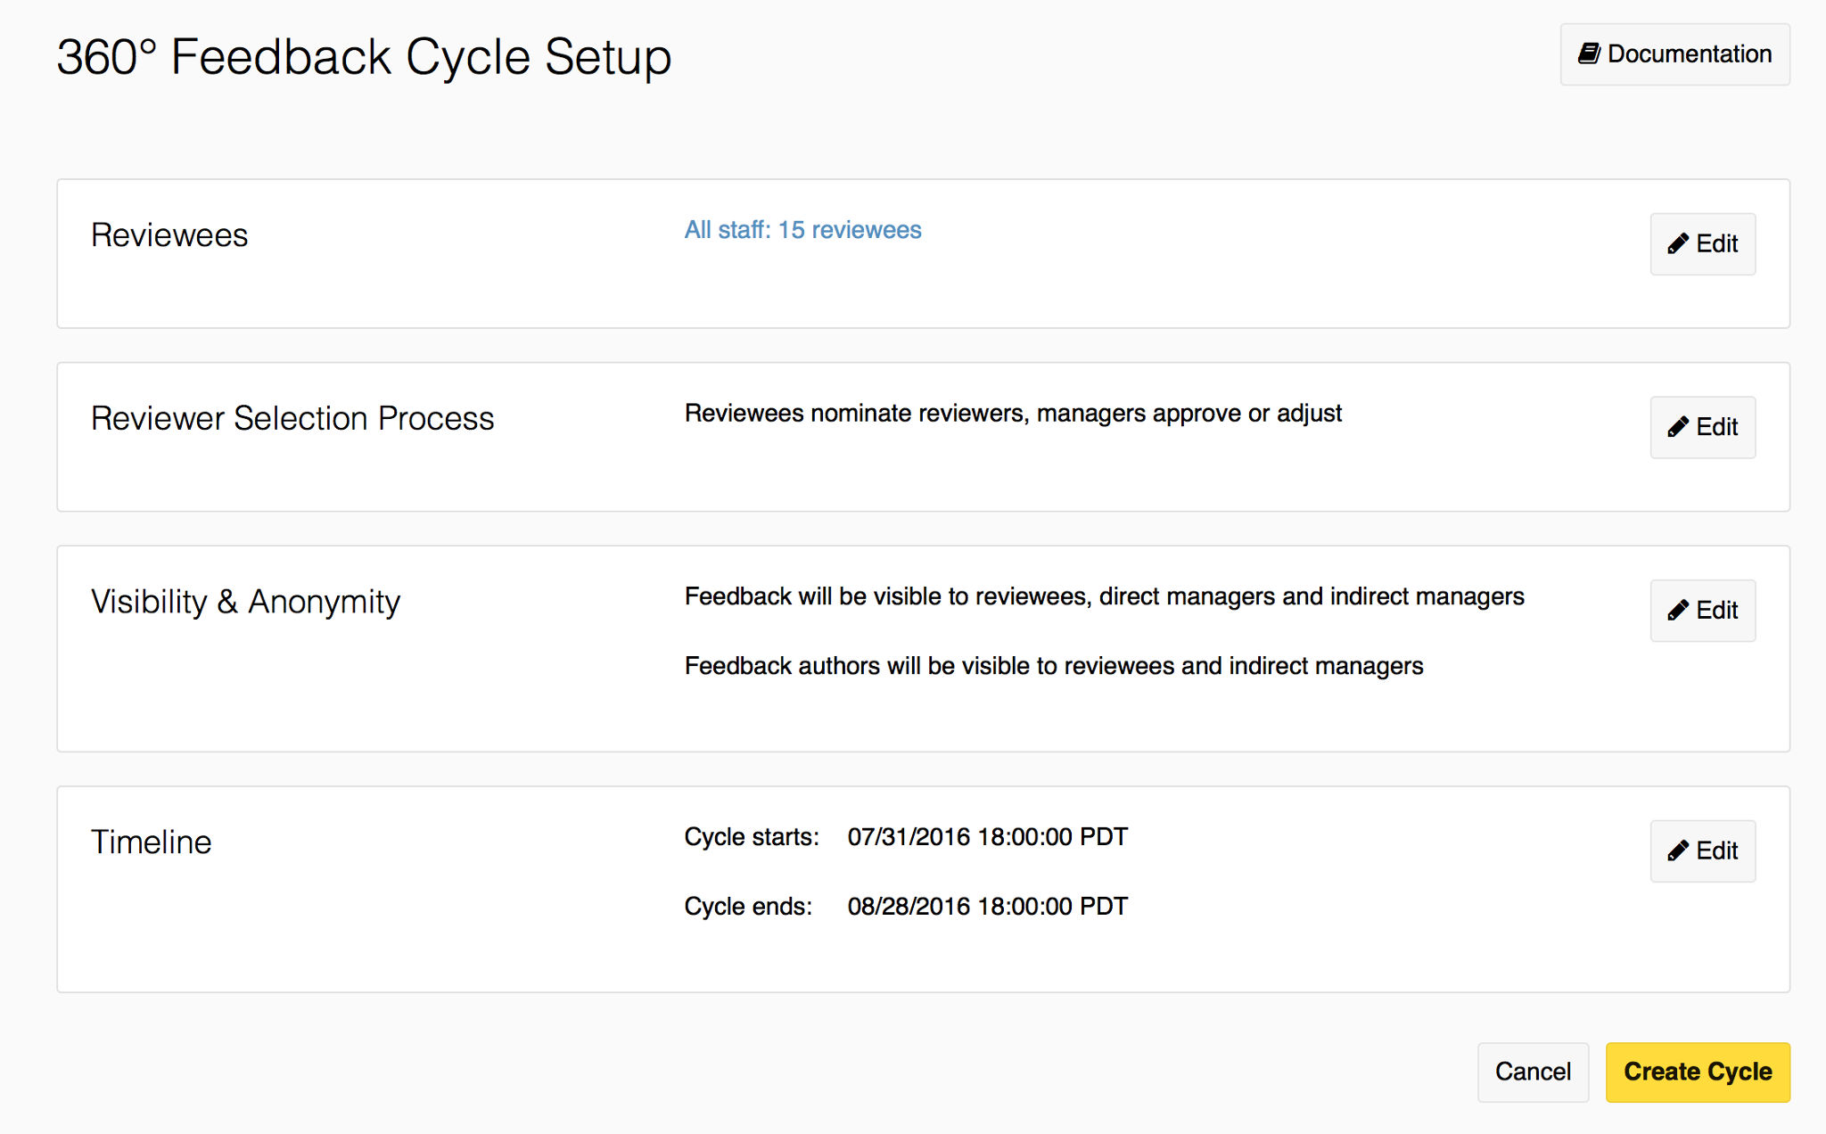Edit Visibility & Anonymity settings
1826x1134 pixels.
click(1702, 611)
